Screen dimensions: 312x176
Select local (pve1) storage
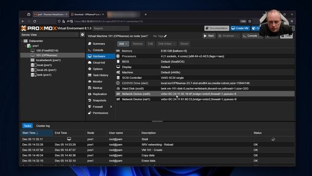[44, 65]
